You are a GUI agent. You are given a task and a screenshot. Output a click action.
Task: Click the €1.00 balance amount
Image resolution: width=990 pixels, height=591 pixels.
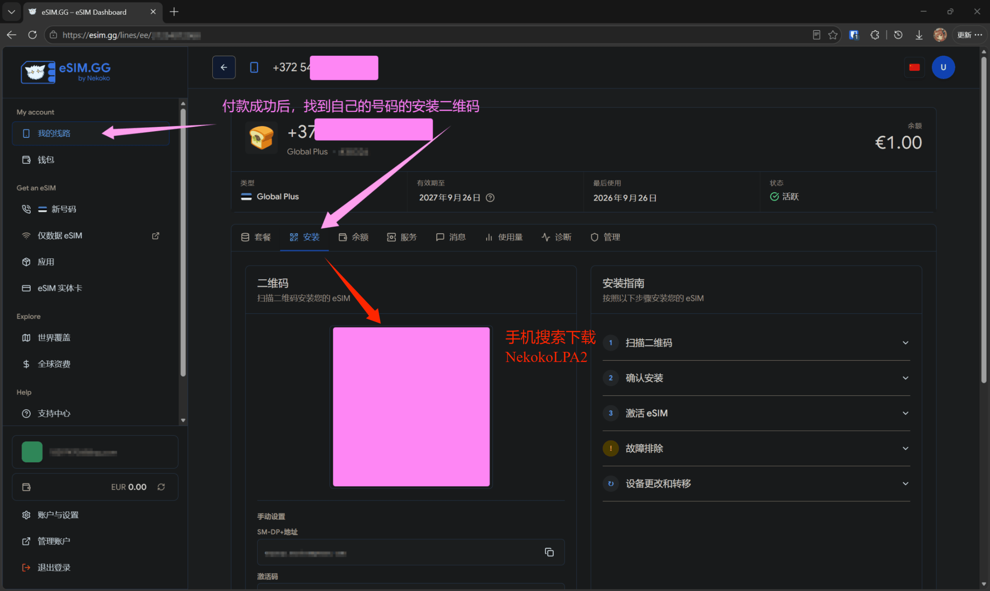click(898, 143)
